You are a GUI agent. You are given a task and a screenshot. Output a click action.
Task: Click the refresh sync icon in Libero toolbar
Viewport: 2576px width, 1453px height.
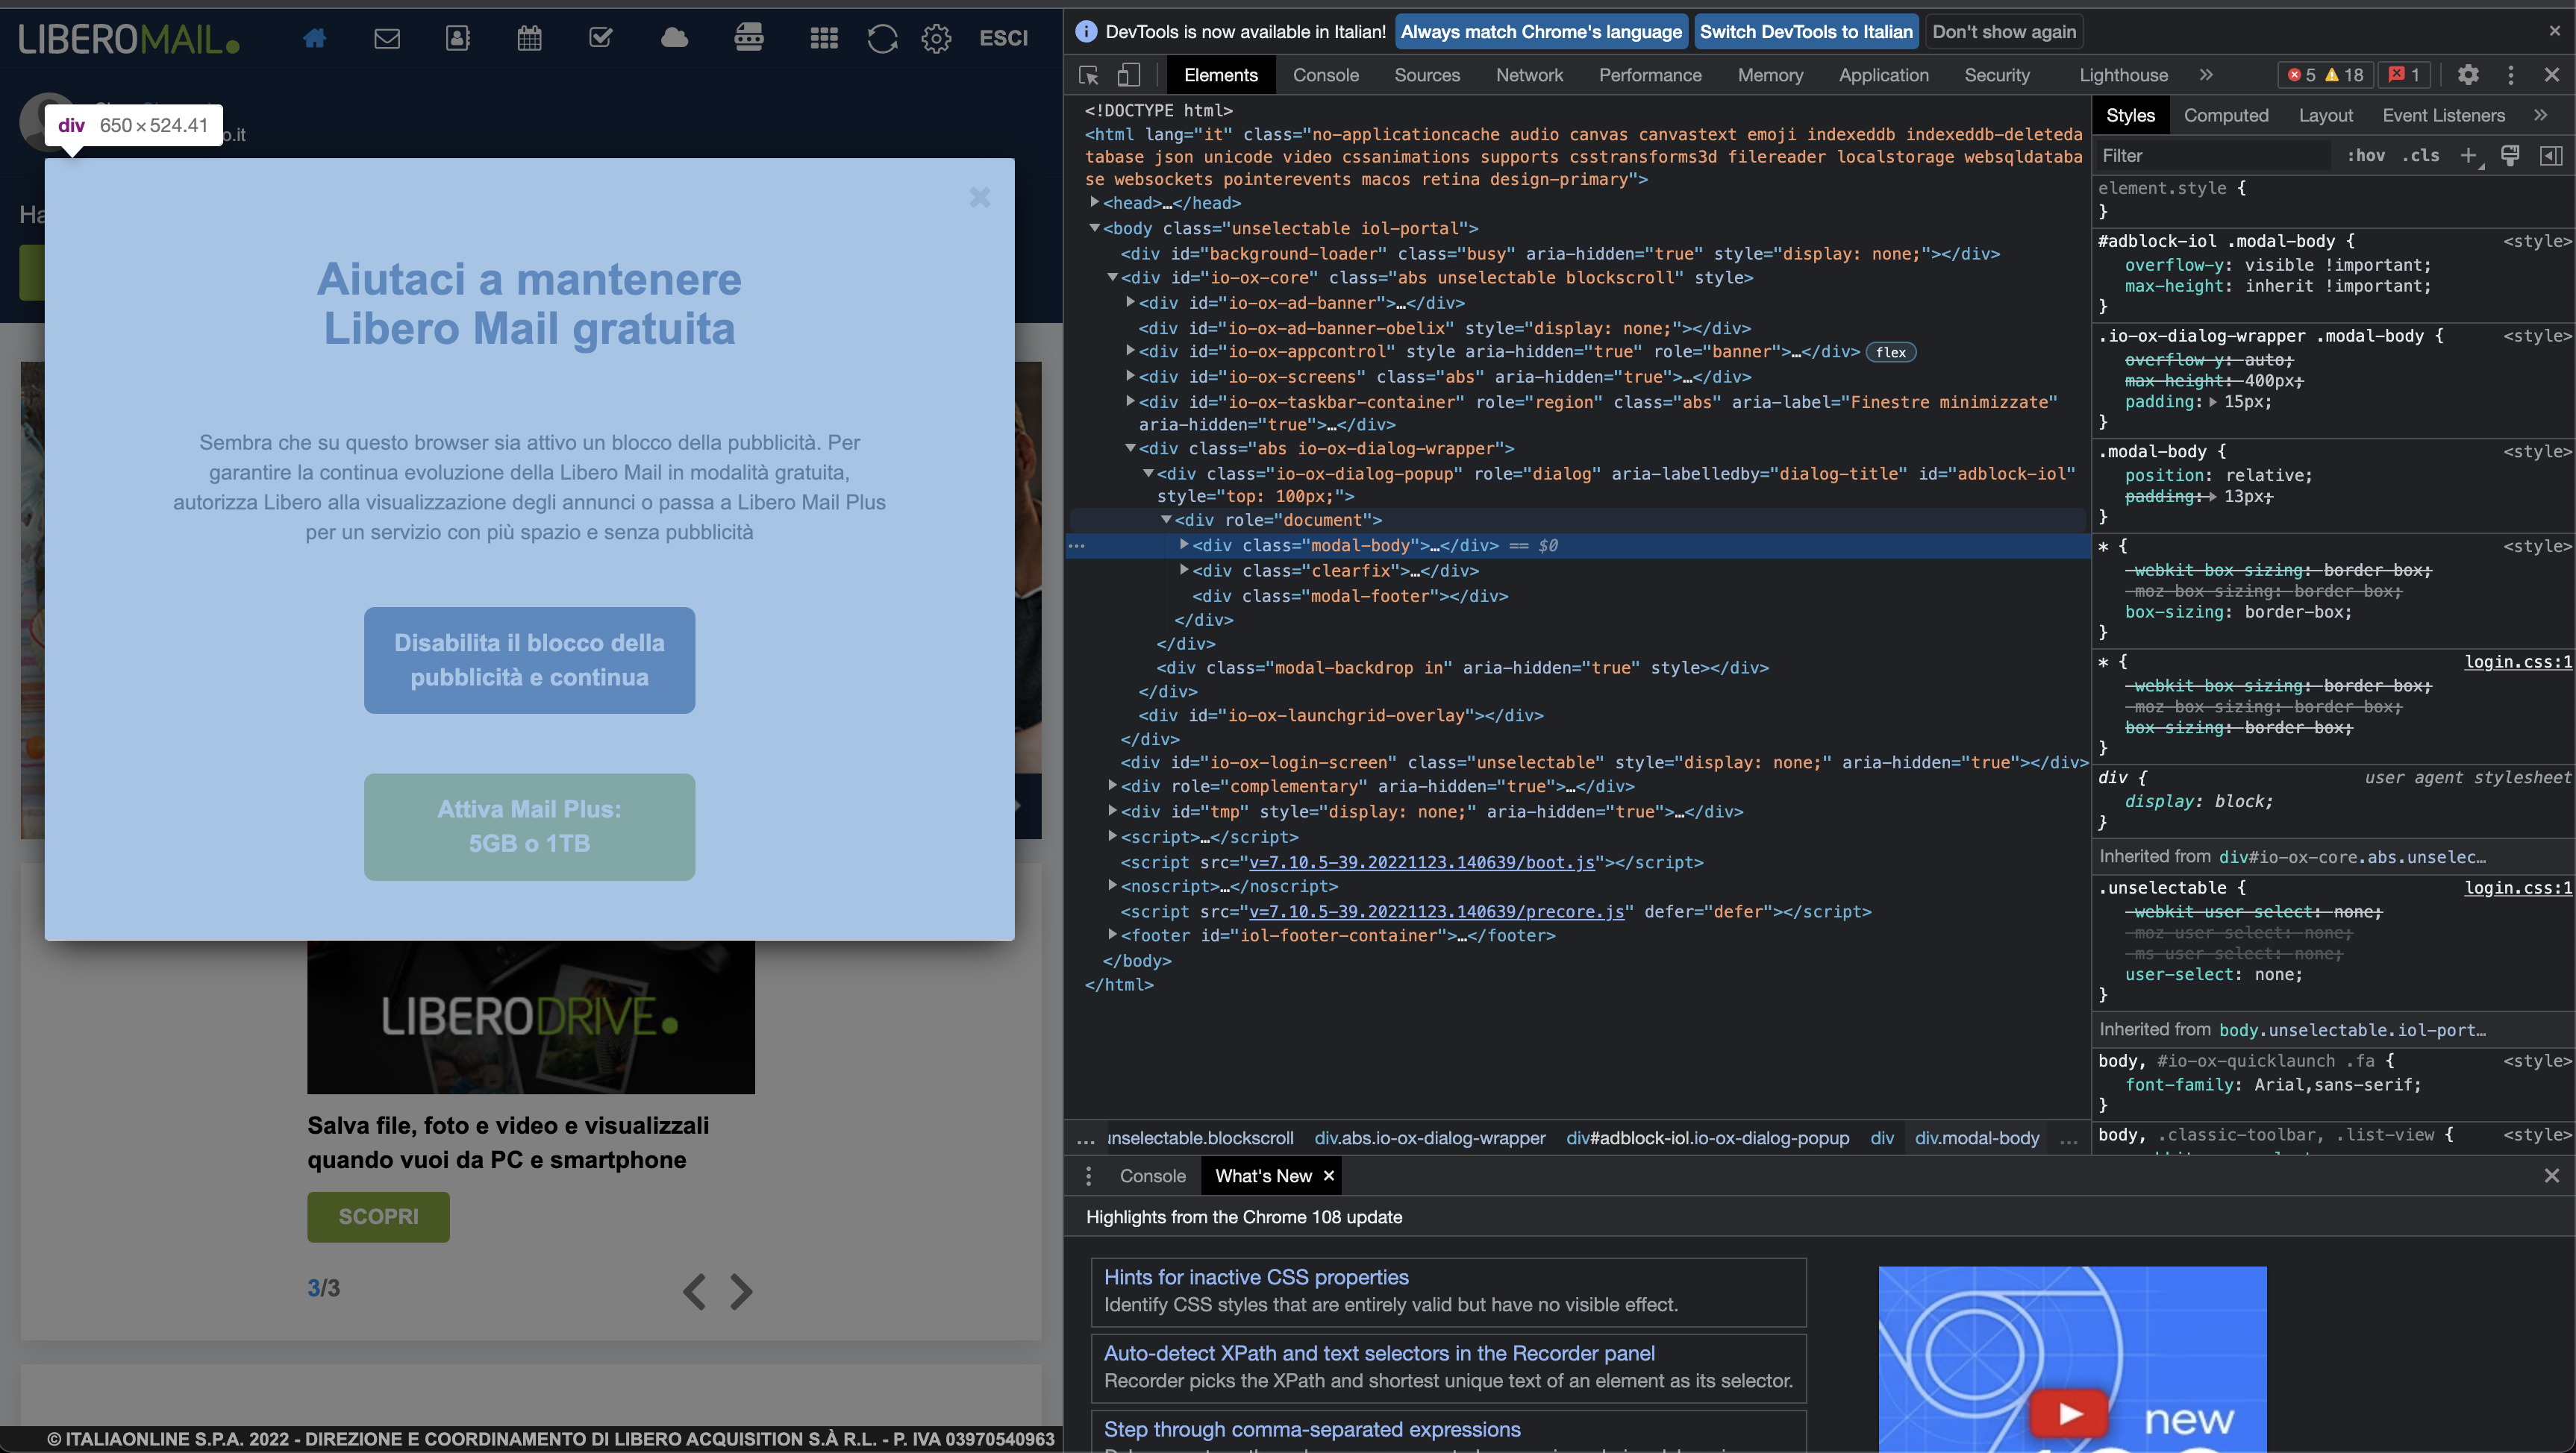click(882, 38)
